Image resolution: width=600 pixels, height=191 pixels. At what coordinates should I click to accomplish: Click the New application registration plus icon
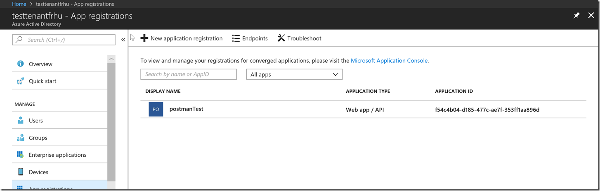(x=144, y=38)
